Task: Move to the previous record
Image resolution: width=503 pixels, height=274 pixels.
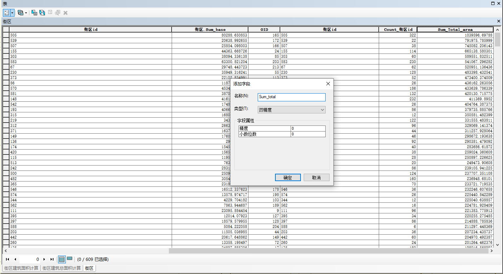Action: tap(15, 259)
